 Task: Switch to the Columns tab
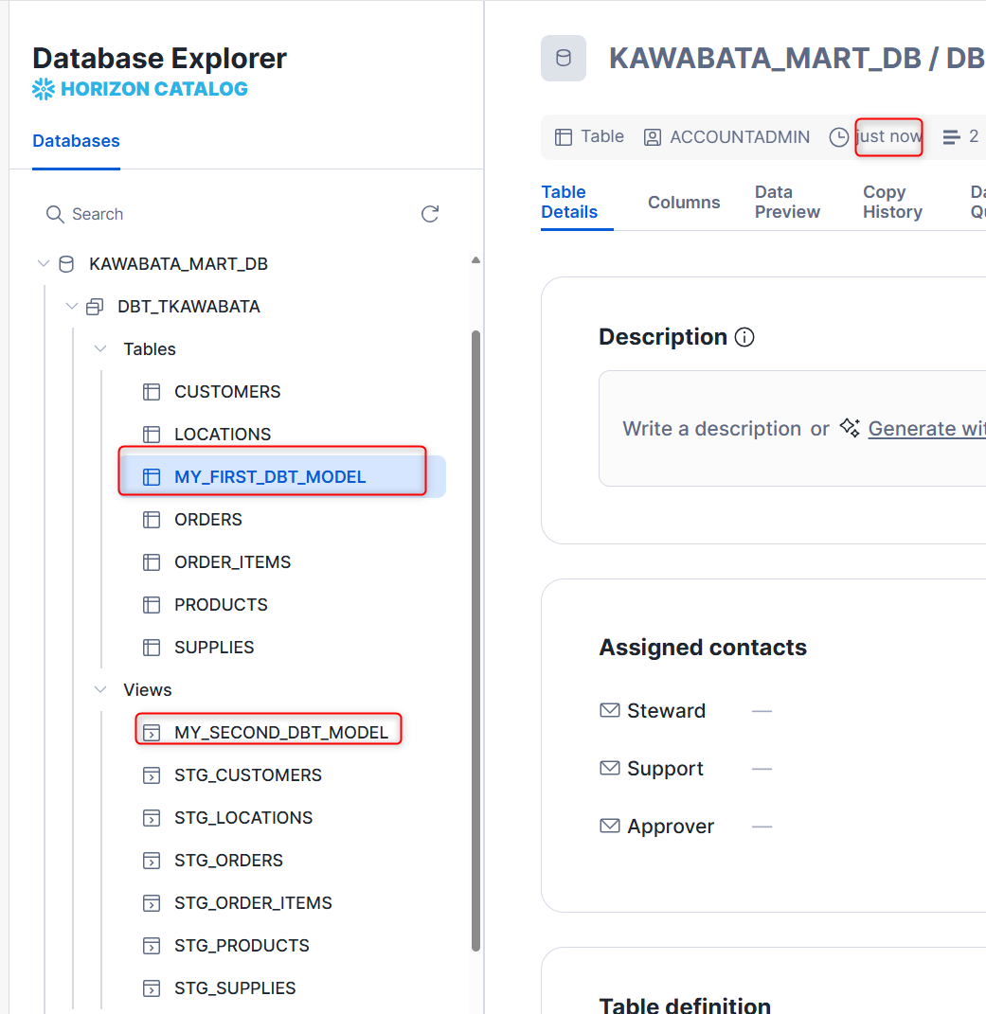684,203
